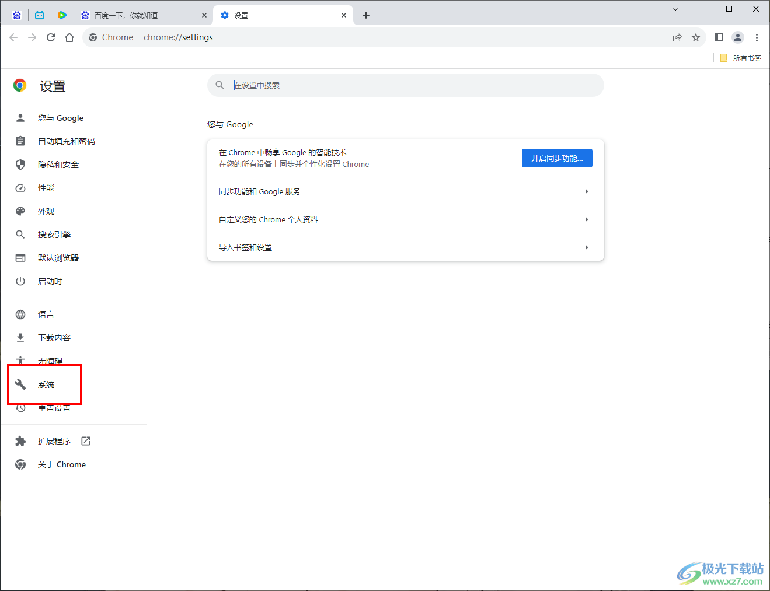The height and width of the screenshot is (591, 770).
Task: Open 系统 settings section
Action: [46, 384]
